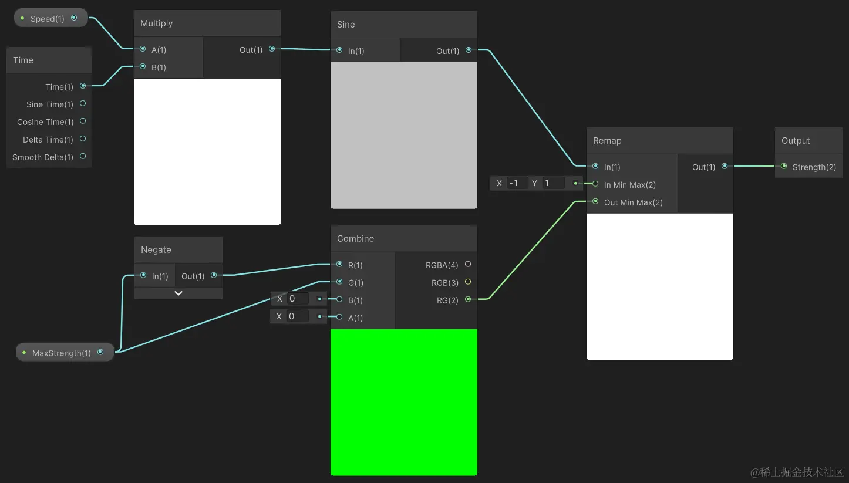This screenshot has width=849, height=483.
Task: Select the Multiply node title
Action: click(157, 23)
